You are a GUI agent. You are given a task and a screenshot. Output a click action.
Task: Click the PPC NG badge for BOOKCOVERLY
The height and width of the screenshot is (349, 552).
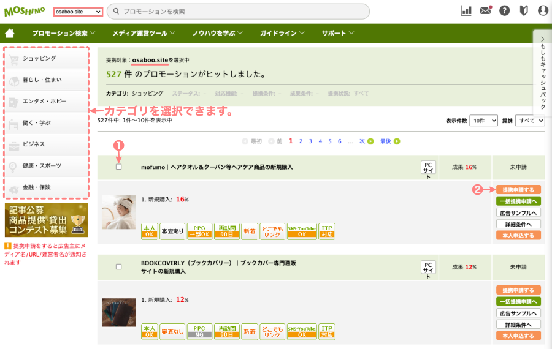point(199,331)
